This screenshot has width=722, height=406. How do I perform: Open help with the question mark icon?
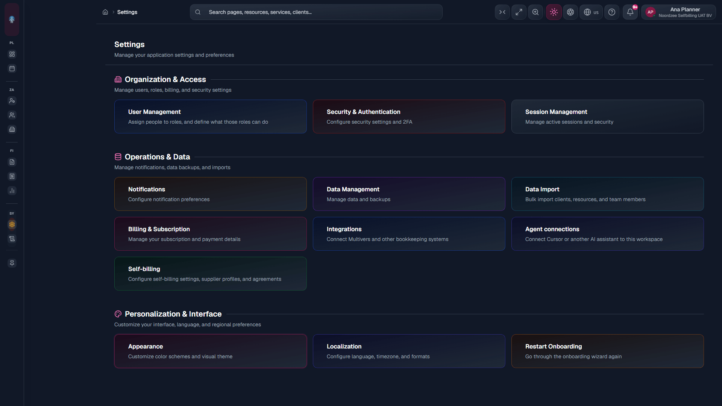tap(612, 12)
